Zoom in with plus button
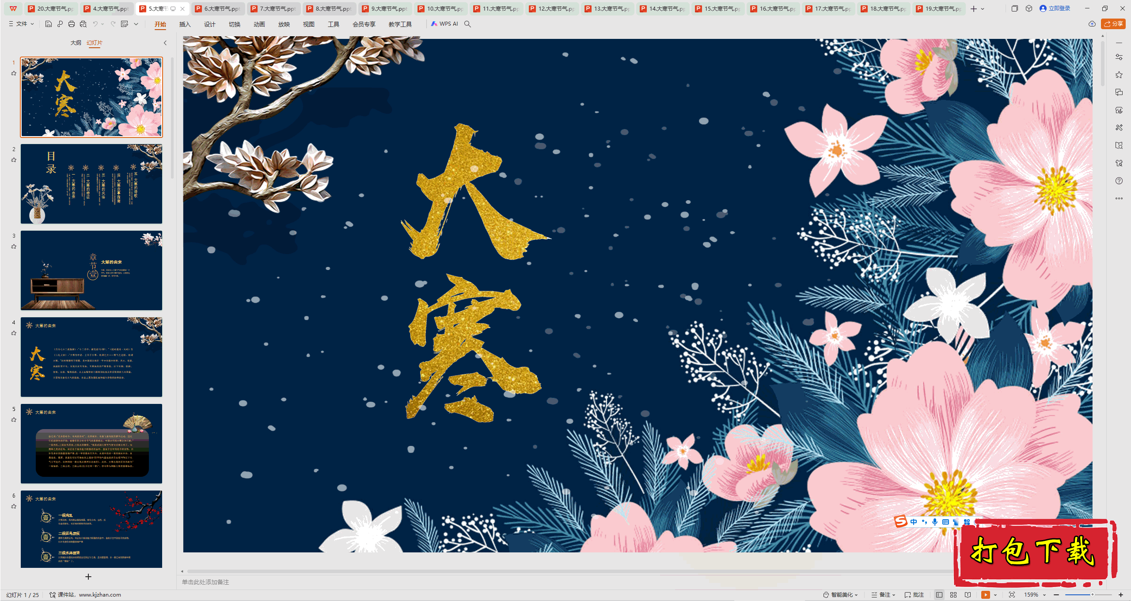Viewport: 1131px width, 601px height. pyautogui.click(x=1121, y=595)
